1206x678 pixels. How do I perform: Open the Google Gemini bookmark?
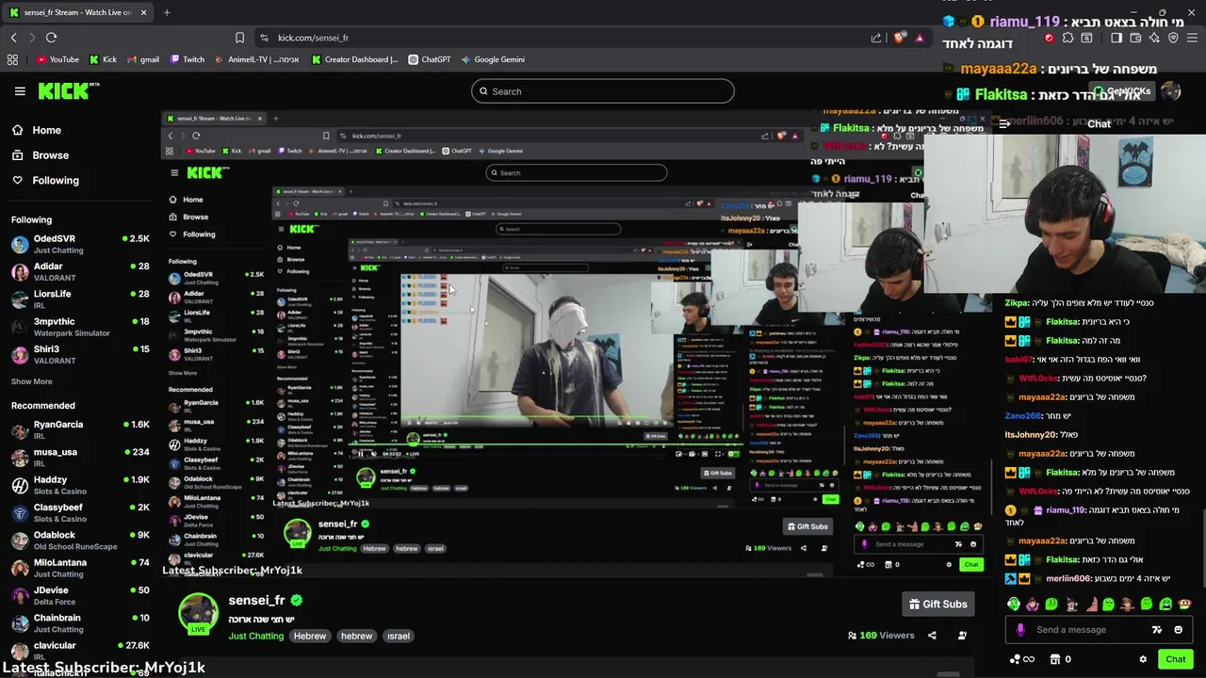(493, 59)
